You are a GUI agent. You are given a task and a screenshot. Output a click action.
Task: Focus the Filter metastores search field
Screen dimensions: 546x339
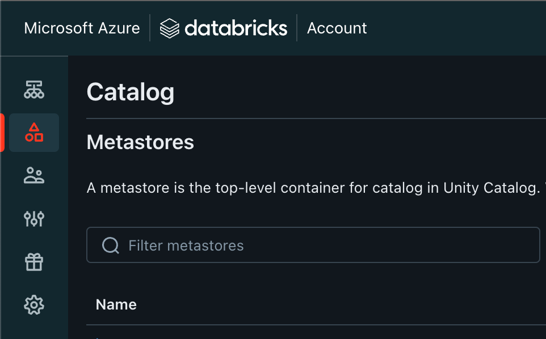click(329, 245)
